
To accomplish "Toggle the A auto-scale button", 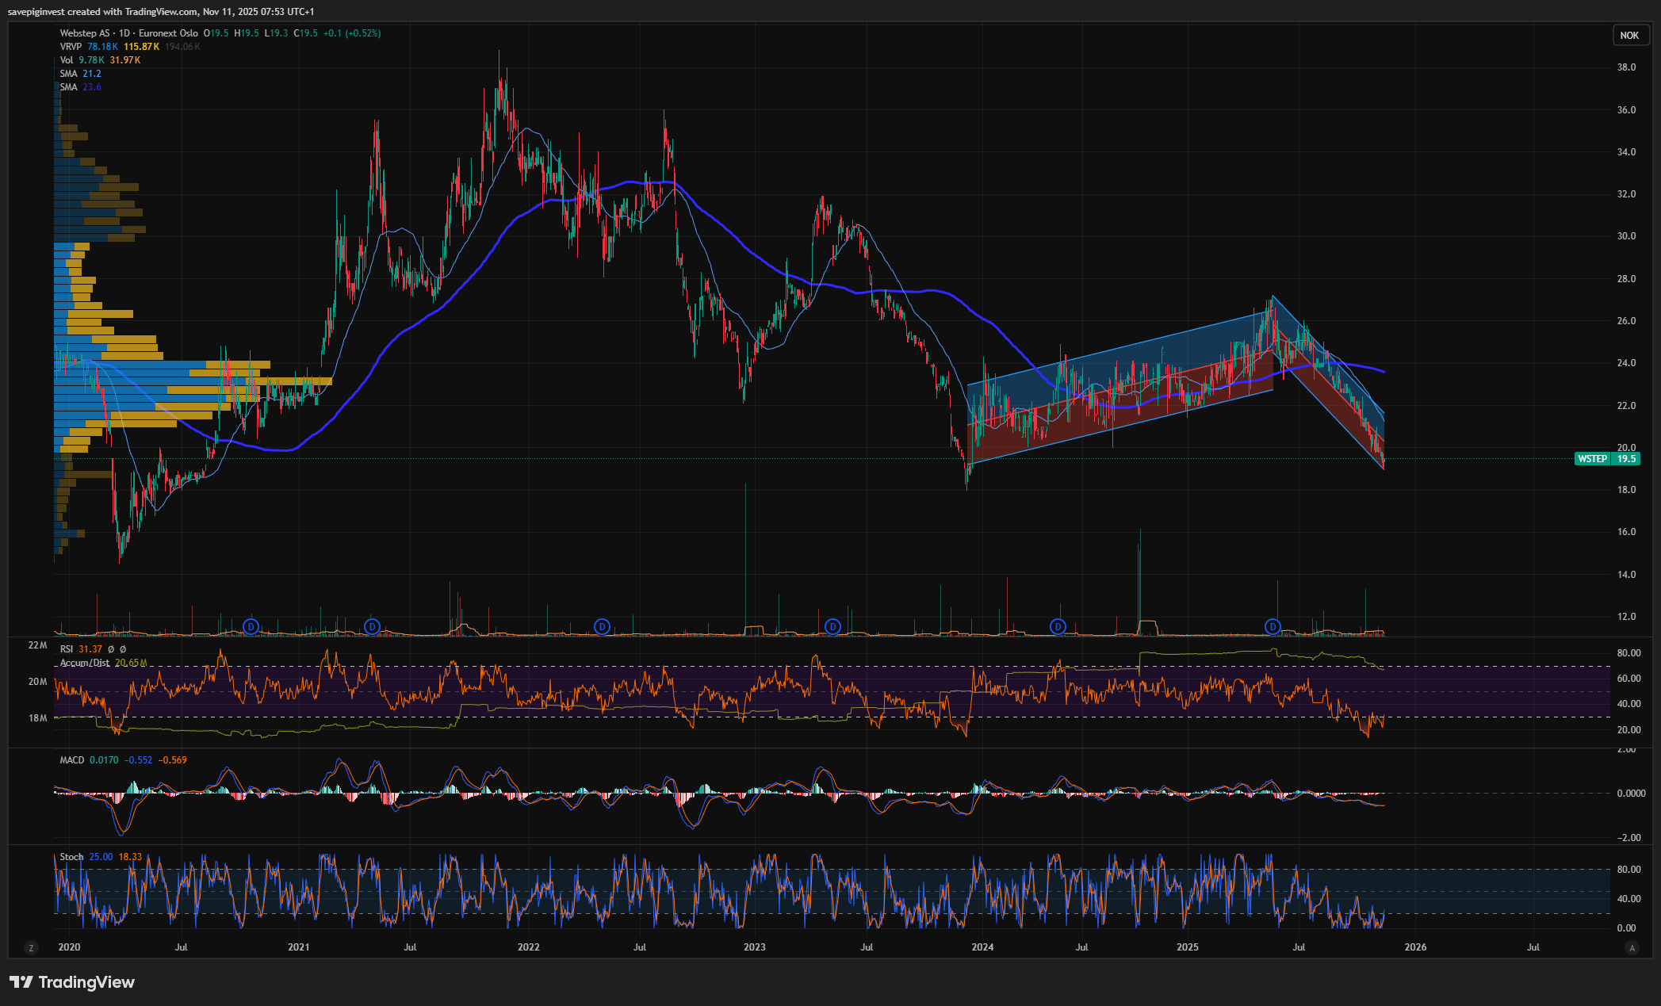I will [1631, 947].
